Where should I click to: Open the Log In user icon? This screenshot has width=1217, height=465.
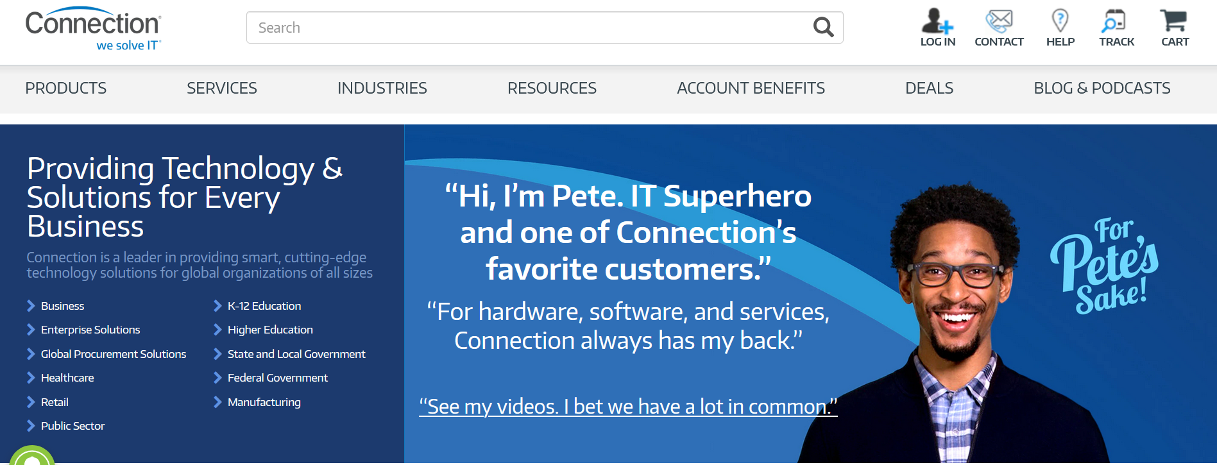937,22
